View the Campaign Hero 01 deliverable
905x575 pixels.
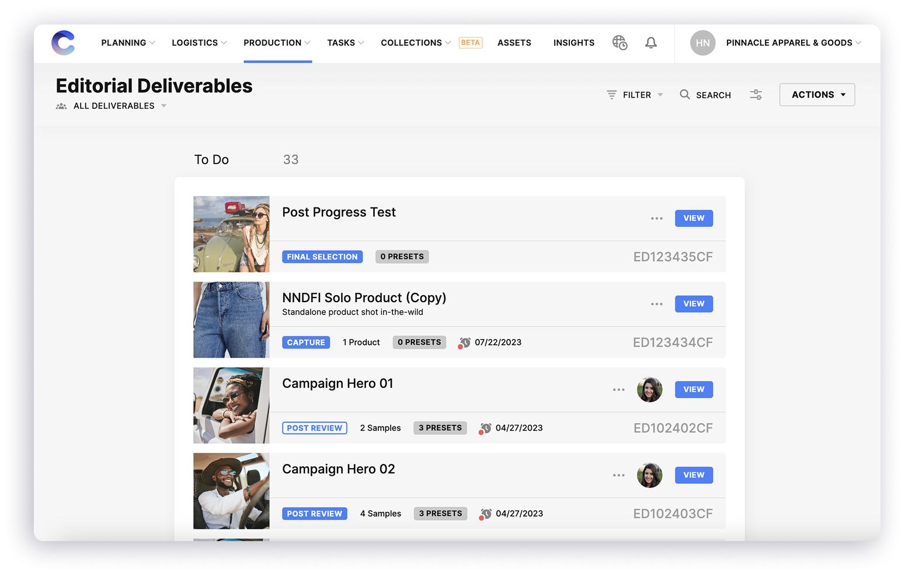tap(694, 390)
